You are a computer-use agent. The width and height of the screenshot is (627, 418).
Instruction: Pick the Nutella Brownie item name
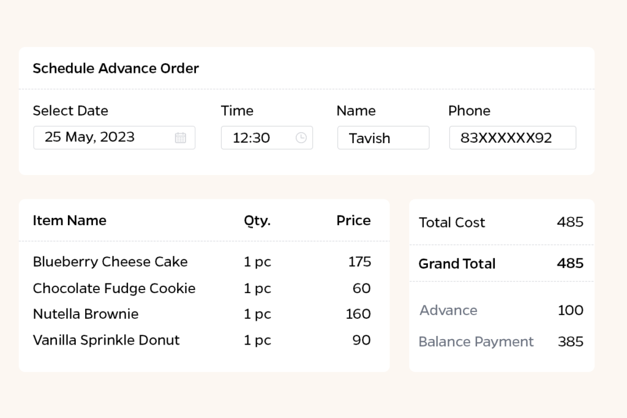click(x=86, y=314)
